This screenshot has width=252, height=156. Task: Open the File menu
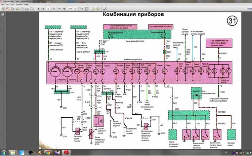click(2, 5)
